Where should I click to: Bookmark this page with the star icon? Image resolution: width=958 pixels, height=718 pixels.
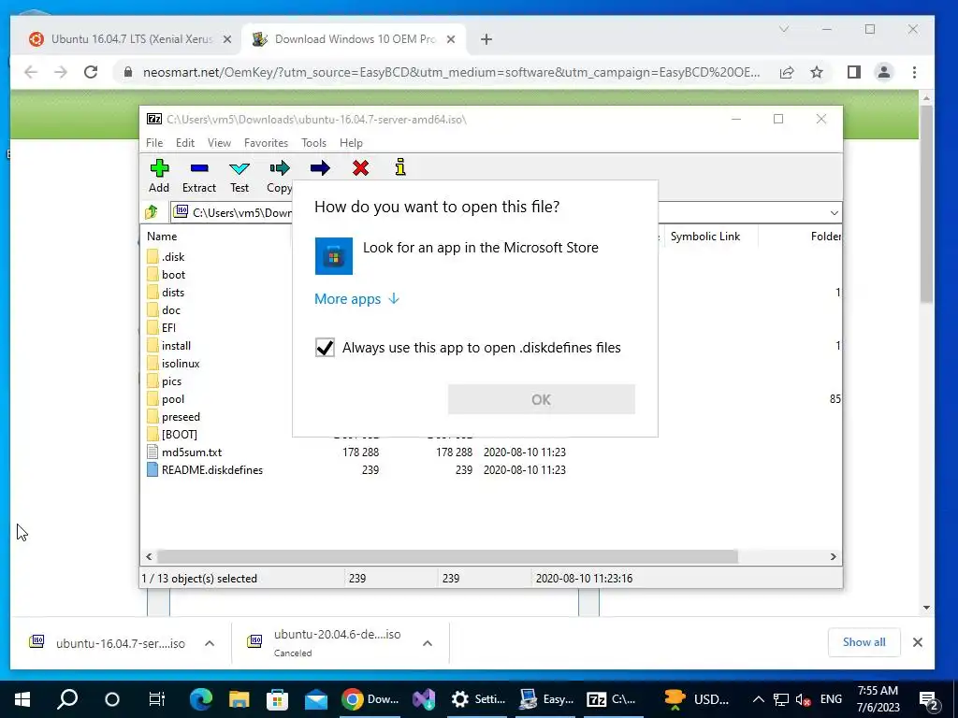816,72
